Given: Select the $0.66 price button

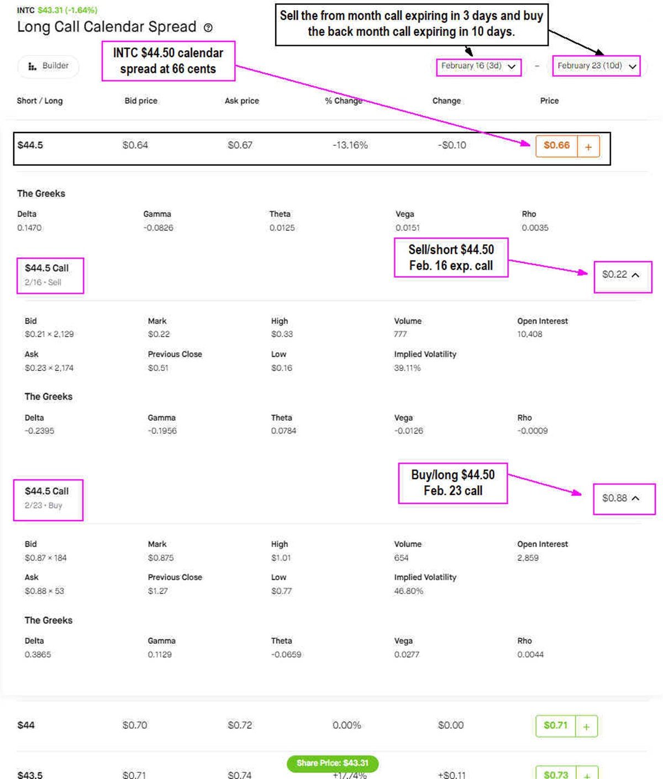Looking at the screenshot, I should point(556,146).
